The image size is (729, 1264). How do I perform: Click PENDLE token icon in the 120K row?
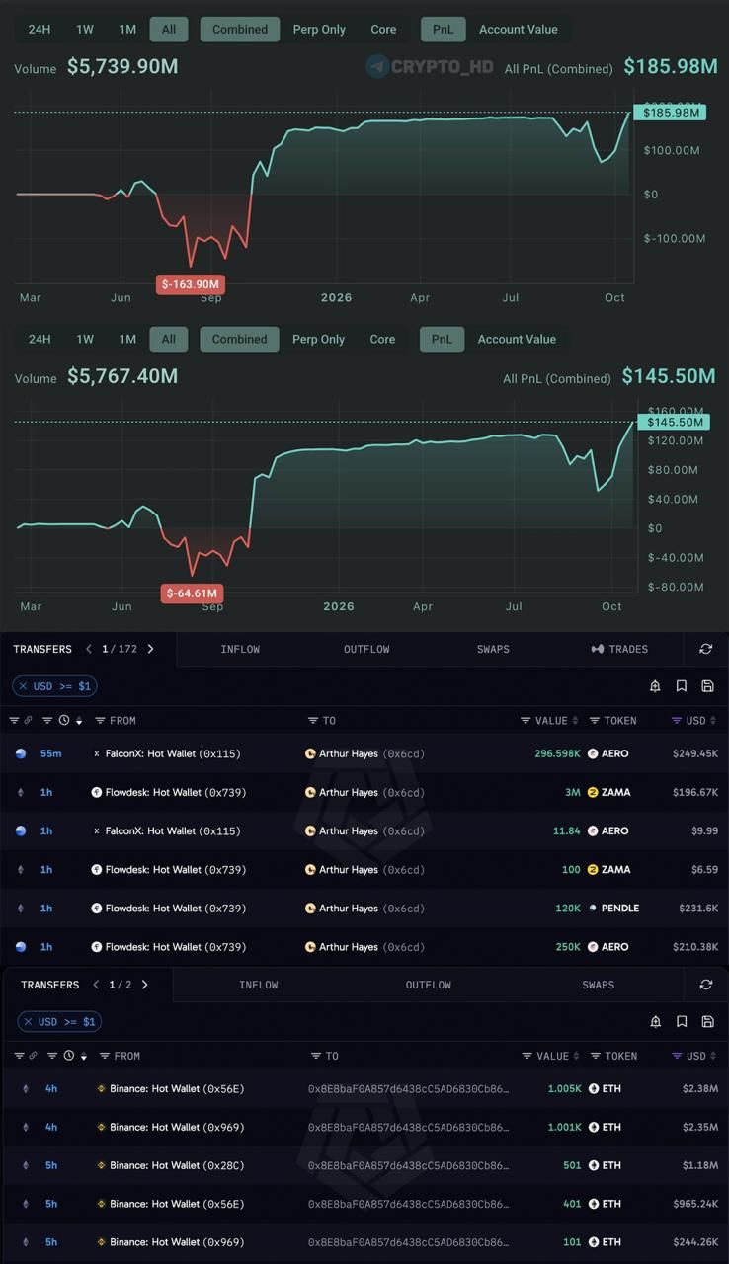[593, 908]
